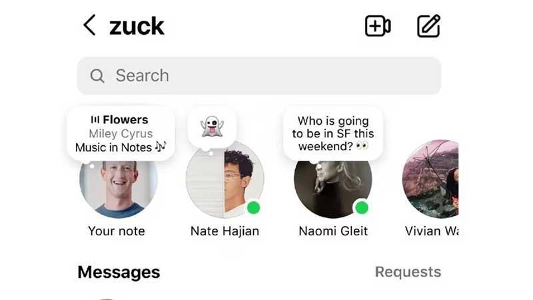Click Nate Hajian's green online indicator
533x300 pixels.
(x=253, y=208)
